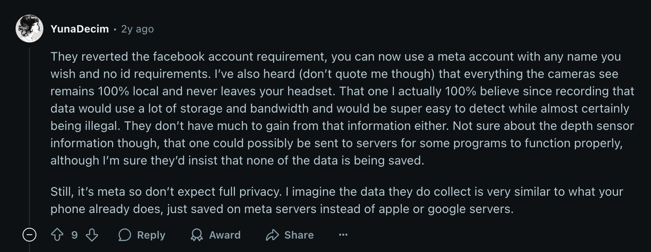Click the paragraph starting "Still, it's meta"
The height and width of the screenshot is (252, 651).
(x=303, y=200)
